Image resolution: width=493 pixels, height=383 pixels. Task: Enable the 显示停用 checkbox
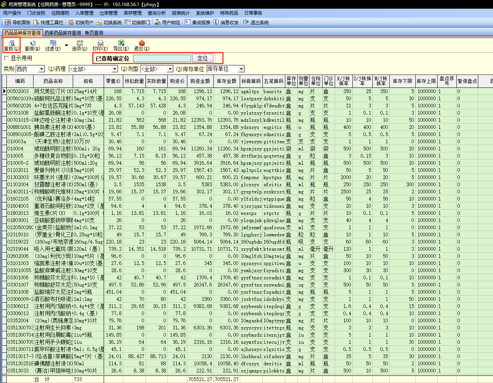tap(6, 58)
